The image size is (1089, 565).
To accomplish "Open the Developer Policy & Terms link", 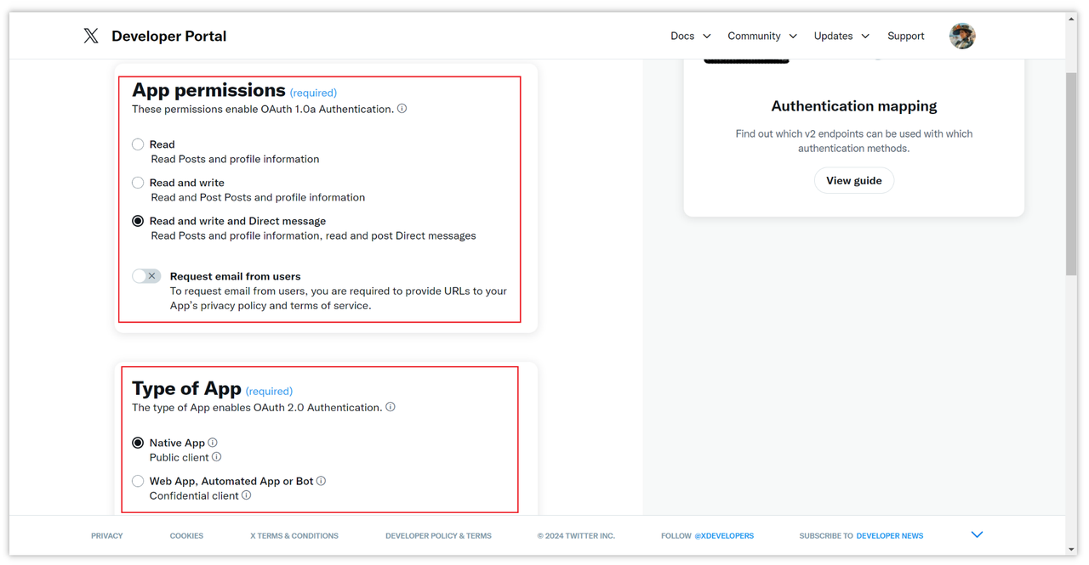I will tap(438, 536).
